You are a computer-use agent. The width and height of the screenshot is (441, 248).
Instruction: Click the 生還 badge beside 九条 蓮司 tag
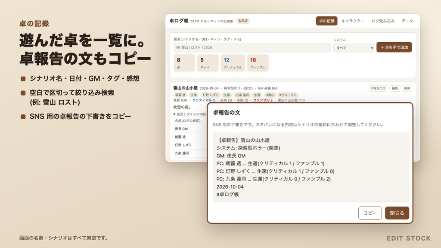(x=257, y=95)
